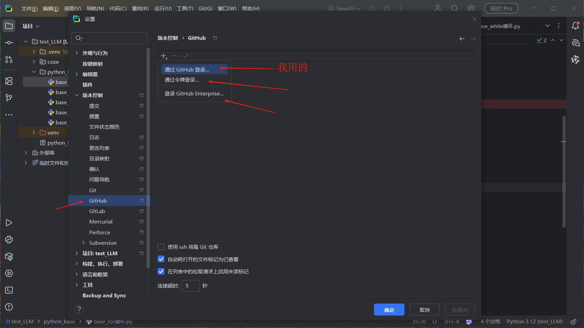Open the Commit tool window icon

[9, 43]
